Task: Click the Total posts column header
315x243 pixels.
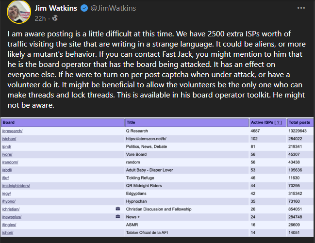Action: (x=299, y=122)
